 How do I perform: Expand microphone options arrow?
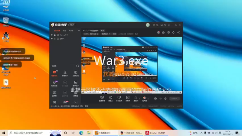139,98
